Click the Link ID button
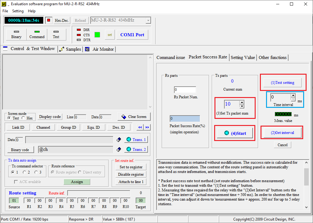Screen dimensions: 313x223 pos(18,127)
